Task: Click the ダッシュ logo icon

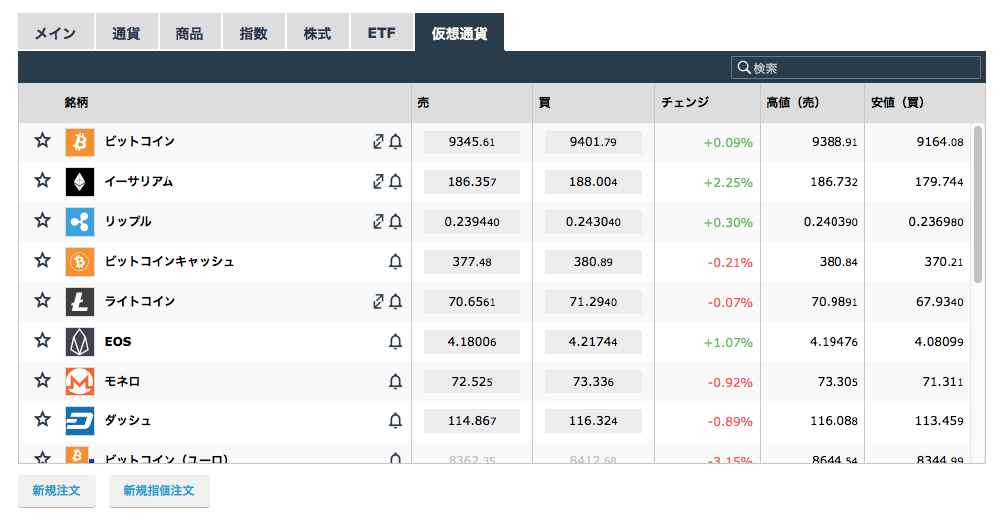Action: [x=80, y=421]
